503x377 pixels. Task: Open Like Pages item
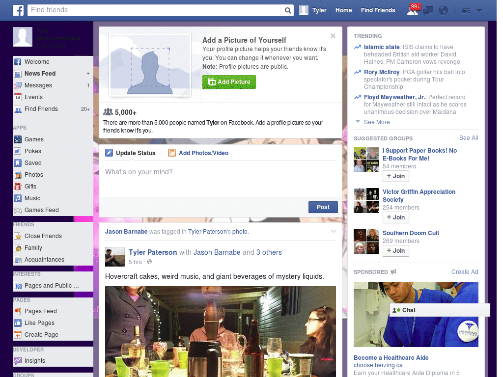[x=53, y=323]
